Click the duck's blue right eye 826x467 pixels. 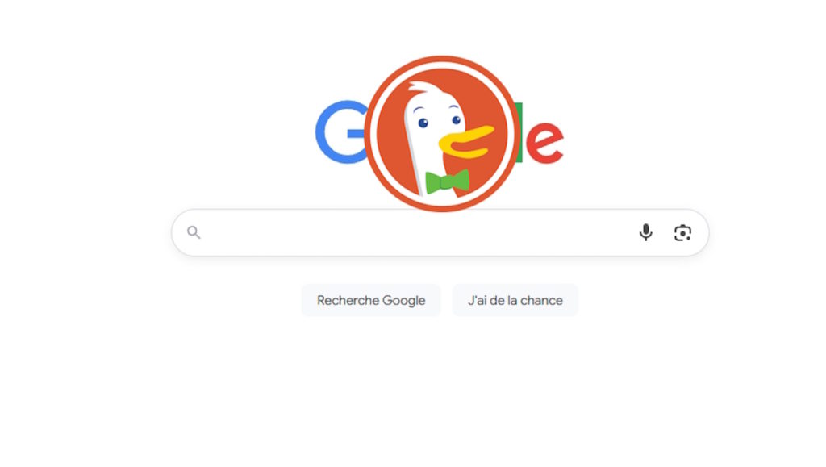(x=457, y=120)
